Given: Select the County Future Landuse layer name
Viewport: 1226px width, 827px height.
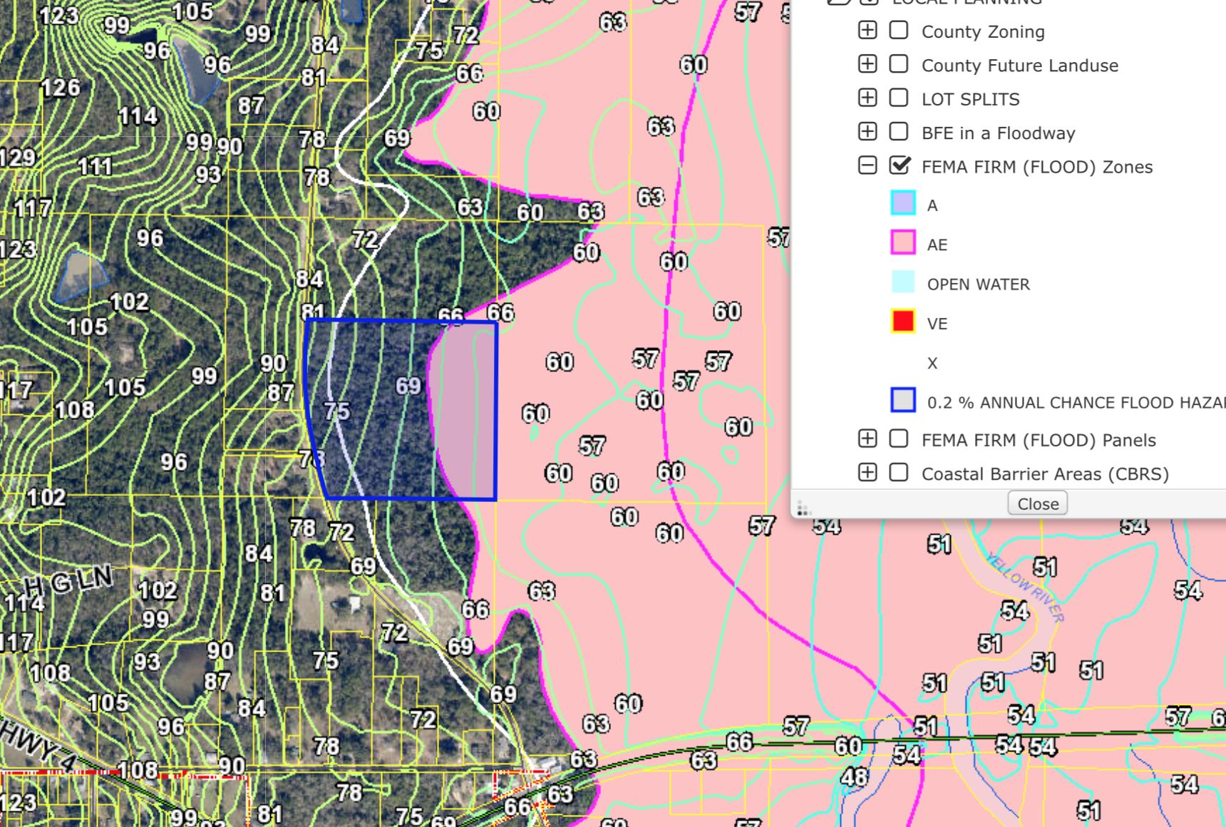Looking at the screenshot, I should (x=1019, y=66).
